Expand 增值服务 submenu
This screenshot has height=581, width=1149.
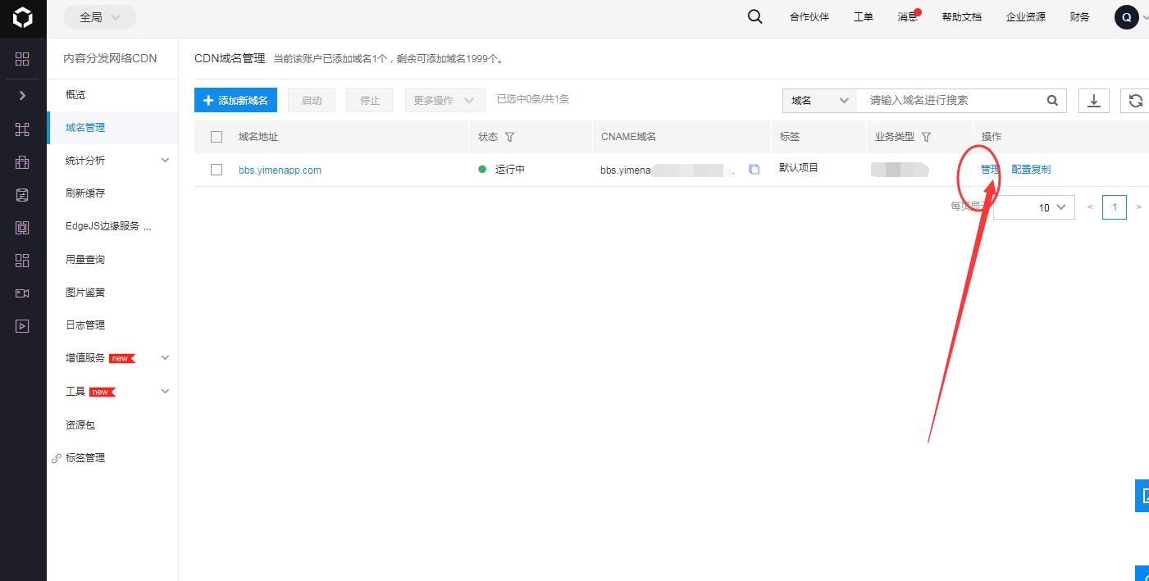[165, 358]
